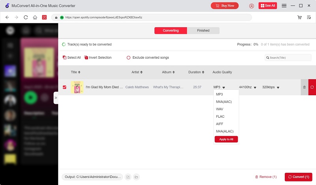Open the 44100hz sample rate dropdown
This screenshot has height=185, width=316.
tap(248, 87)
